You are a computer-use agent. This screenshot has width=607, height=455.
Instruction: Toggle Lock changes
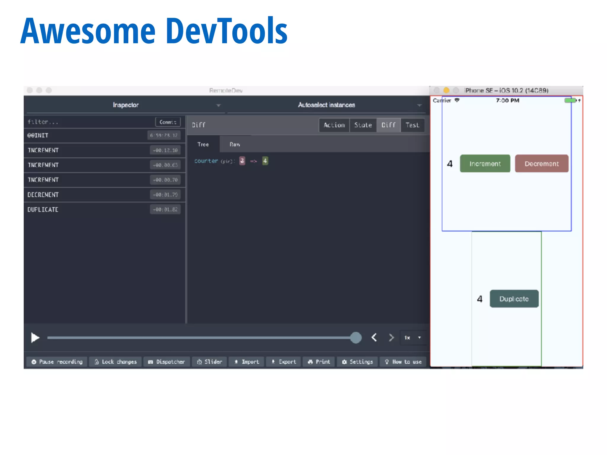115,362
